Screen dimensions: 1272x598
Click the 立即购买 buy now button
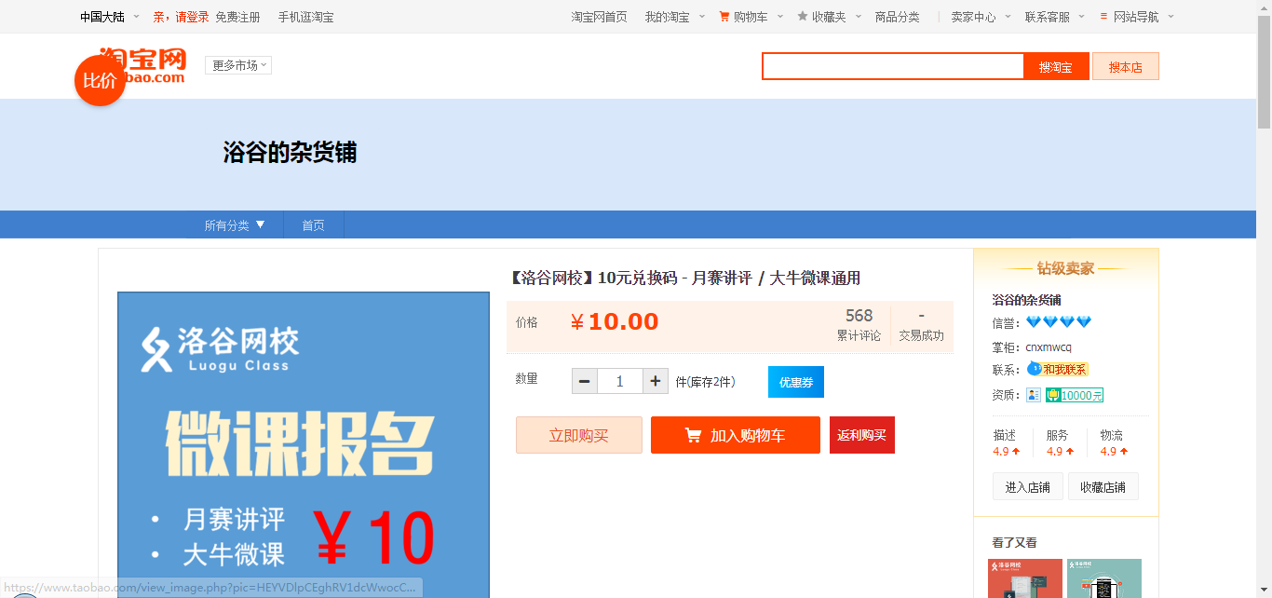pyautogui.click(x=579, y=435)
